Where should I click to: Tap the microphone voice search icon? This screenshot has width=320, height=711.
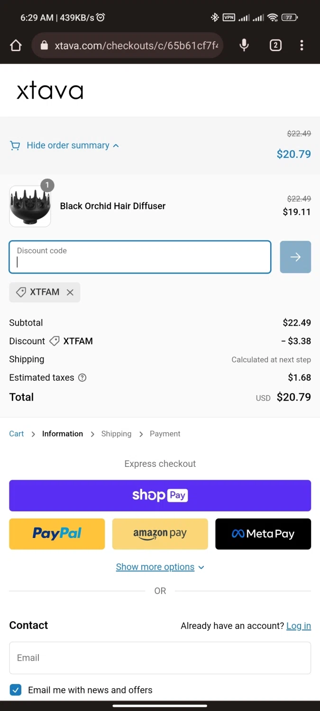(244, 46)
